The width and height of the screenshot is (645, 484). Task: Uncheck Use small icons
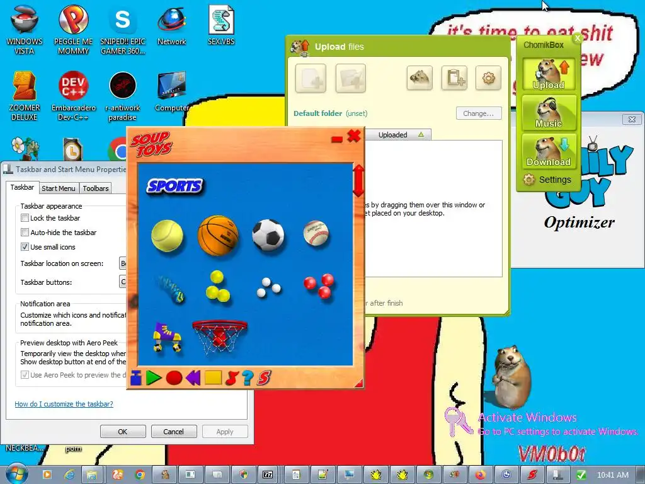(25, 247)
